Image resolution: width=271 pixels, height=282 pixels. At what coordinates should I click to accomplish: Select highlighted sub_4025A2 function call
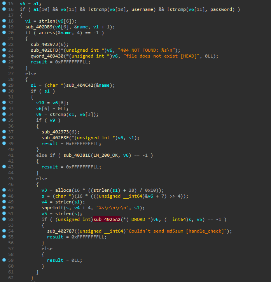point(107,219)
